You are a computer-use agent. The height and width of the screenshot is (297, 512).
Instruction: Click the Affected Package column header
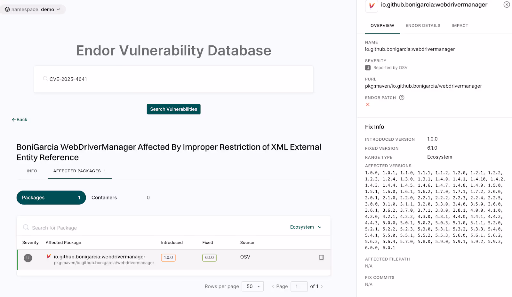[x=63, y=243]
